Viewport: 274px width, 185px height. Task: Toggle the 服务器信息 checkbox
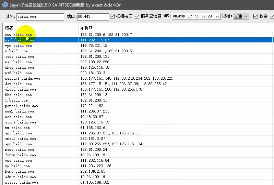[137, 16]
